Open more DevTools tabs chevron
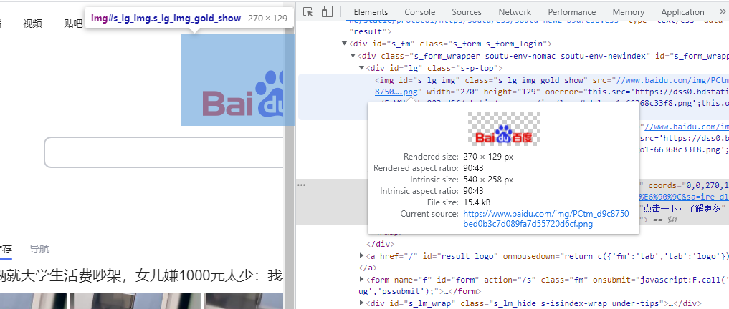729x309 pixels. tap(722, 12)
